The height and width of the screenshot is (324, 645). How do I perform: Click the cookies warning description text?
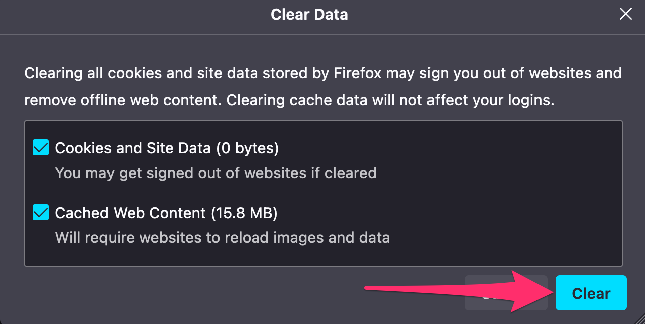(x=216, y=173)
